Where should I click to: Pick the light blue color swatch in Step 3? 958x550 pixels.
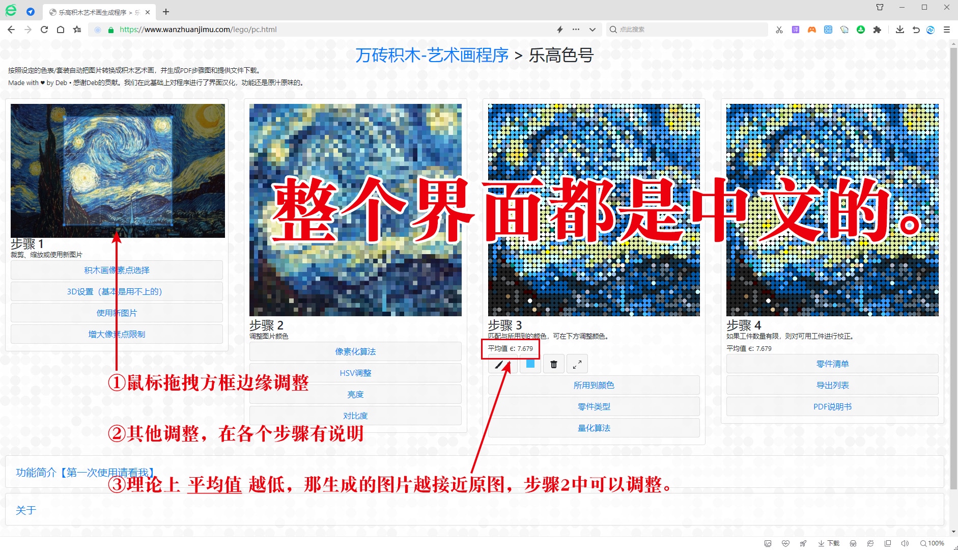530,364
